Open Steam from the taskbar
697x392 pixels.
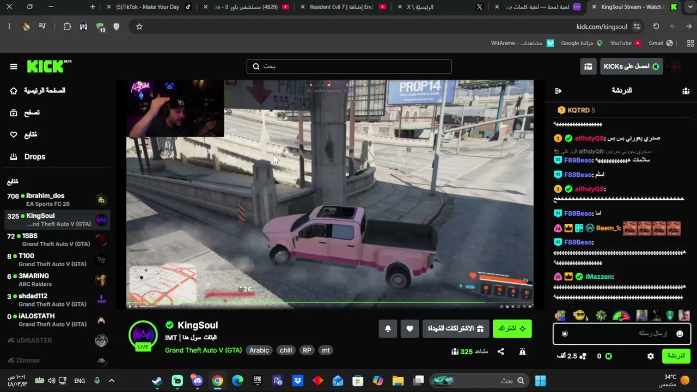coord(157,381)
